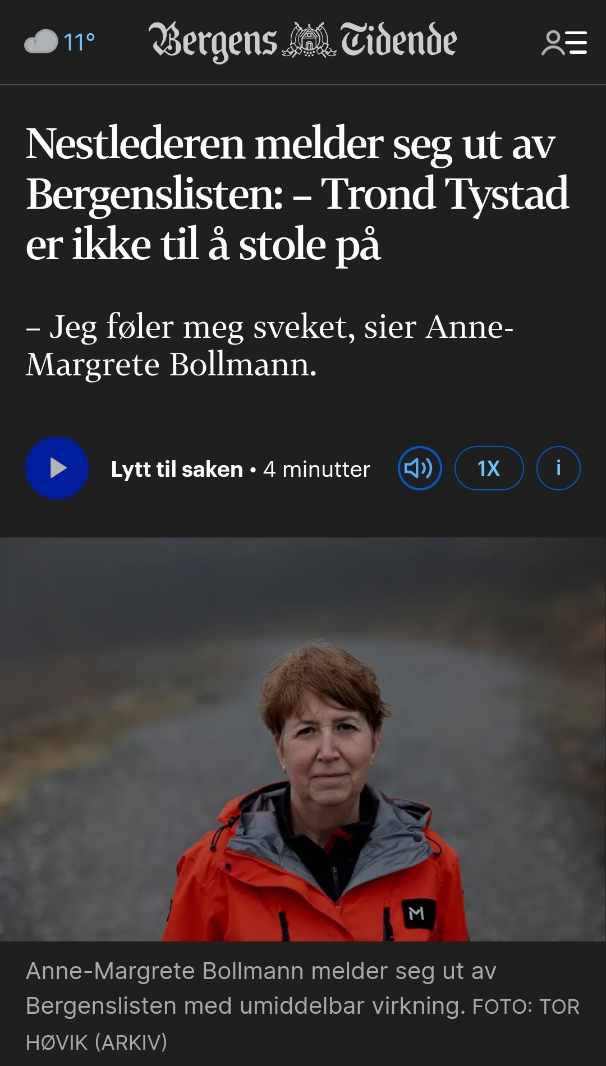The height and width of the screenshot is (1066, 606).
Task: Mute the audio with the speaker icon
Action: click(x=419, y=468)
